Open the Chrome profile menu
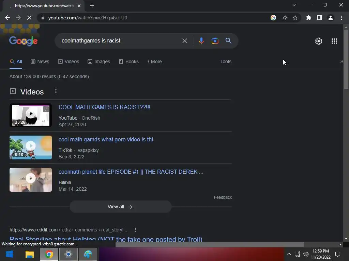Image resolution: width=349 pixels, height=261 pixels. coord(331,18)
